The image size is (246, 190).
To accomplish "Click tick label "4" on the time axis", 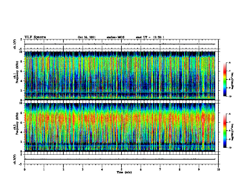I will pos(102,170).
